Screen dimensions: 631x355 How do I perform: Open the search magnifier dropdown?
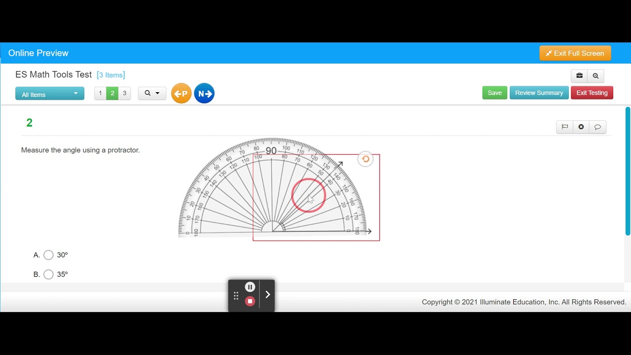pos(152,93)
